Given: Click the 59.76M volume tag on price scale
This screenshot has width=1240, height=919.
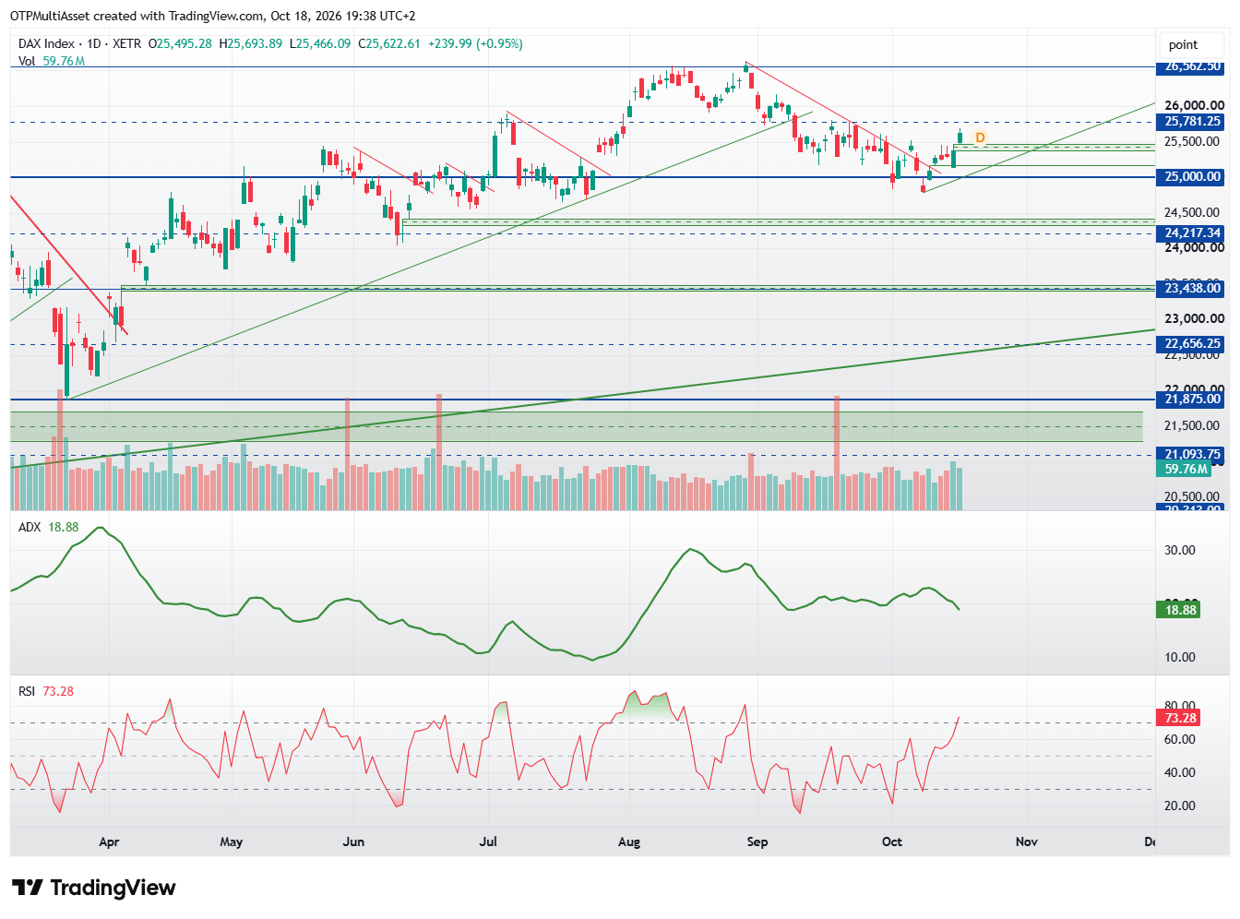Looking at the screenshot, I should pyautogui.click(x=1185, y=470).
